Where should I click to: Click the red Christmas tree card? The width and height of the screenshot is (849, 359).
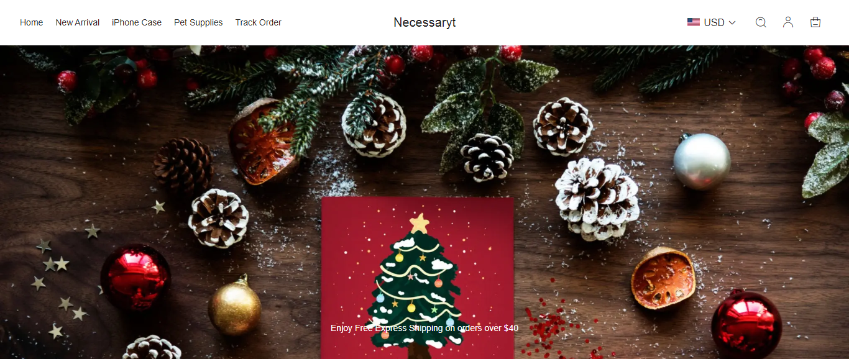418,278
